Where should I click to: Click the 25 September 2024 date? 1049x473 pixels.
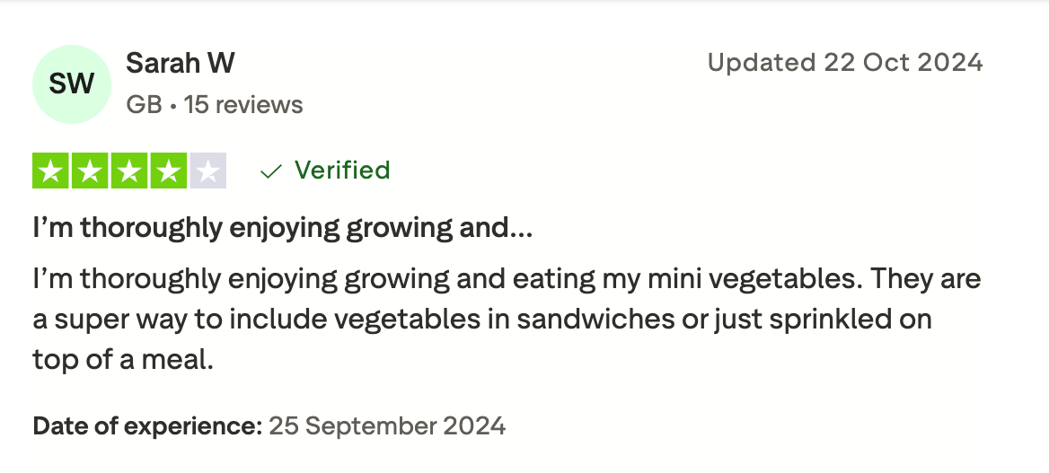pos(387,425)
